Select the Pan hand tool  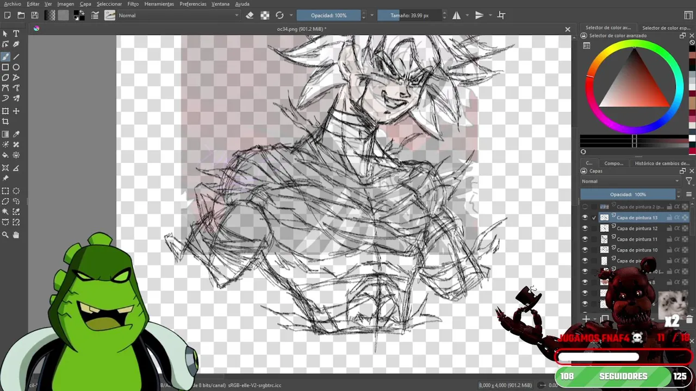pos(16,235)
